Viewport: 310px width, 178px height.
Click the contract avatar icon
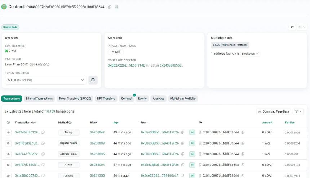coord(4,7)
